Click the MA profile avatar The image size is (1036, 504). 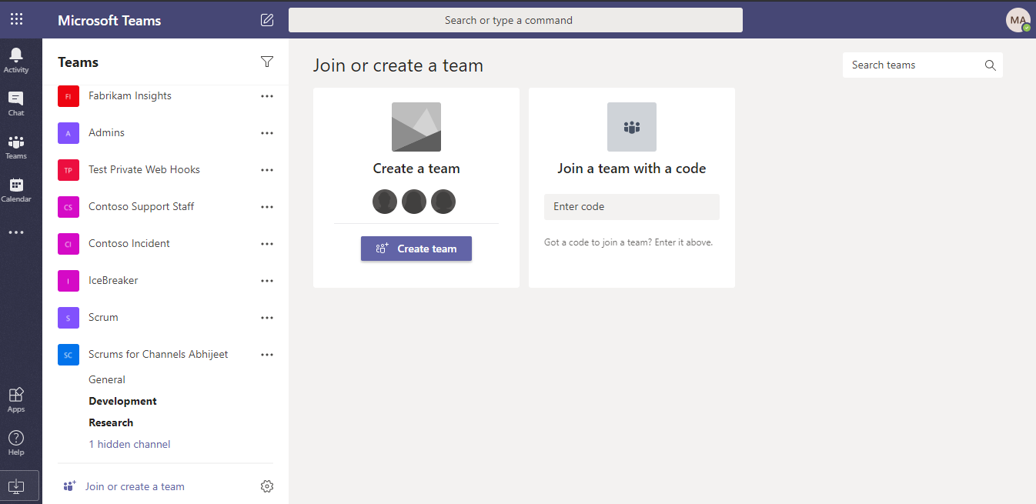point(1018,20)
